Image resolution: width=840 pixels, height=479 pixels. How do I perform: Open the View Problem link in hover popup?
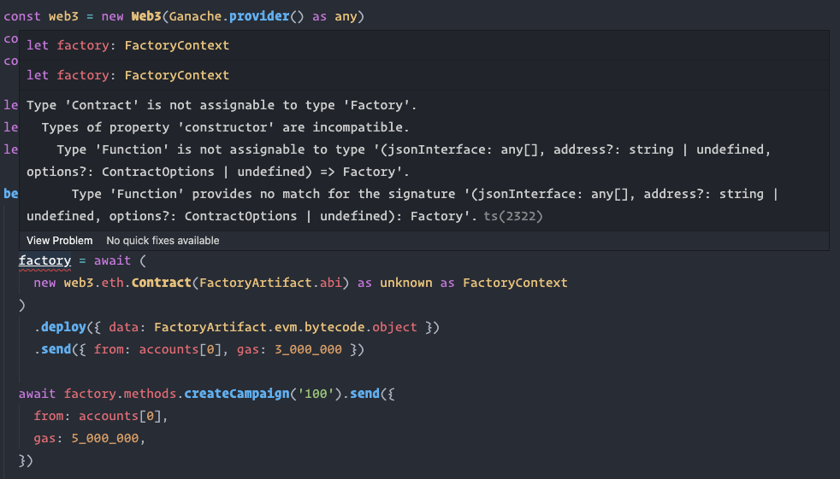[60, 241]
